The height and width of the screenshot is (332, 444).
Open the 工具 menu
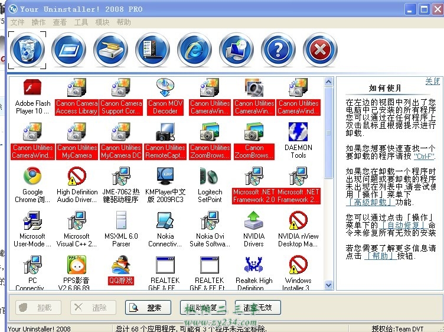tap(81, 22)
